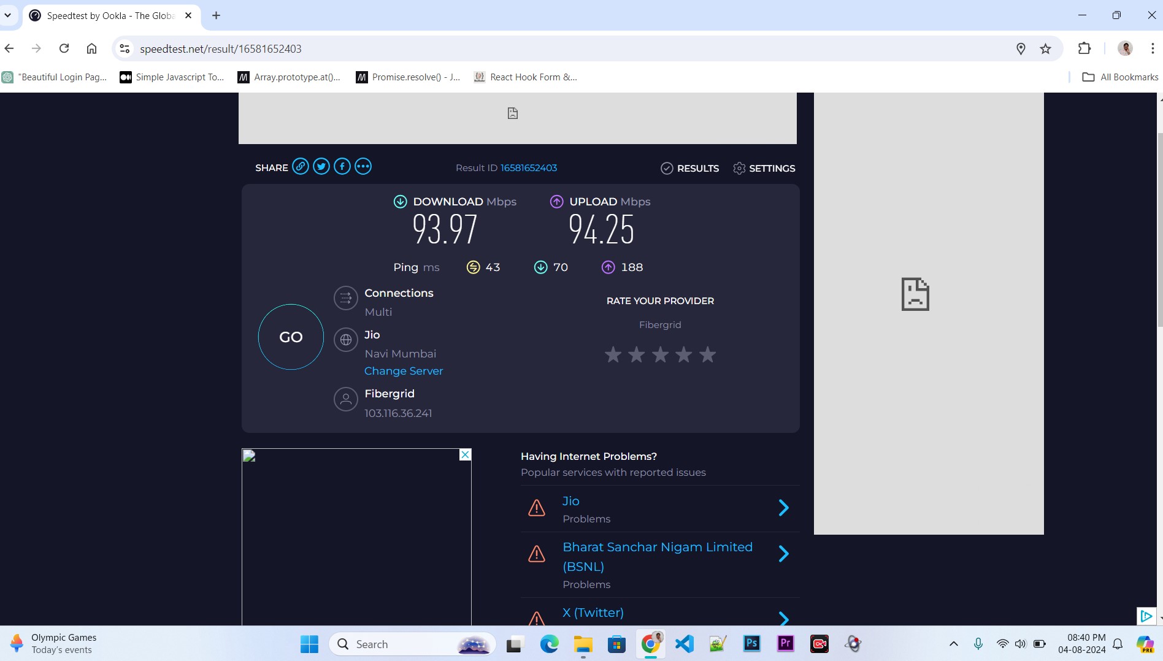1163x661 pixels.
Task: Expand X (Twitter) problems chevron
Action: point(783,618)
